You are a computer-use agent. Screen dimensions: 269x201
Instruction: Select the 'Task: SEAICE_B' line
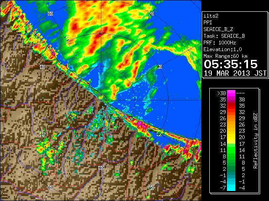click(224, 36)
